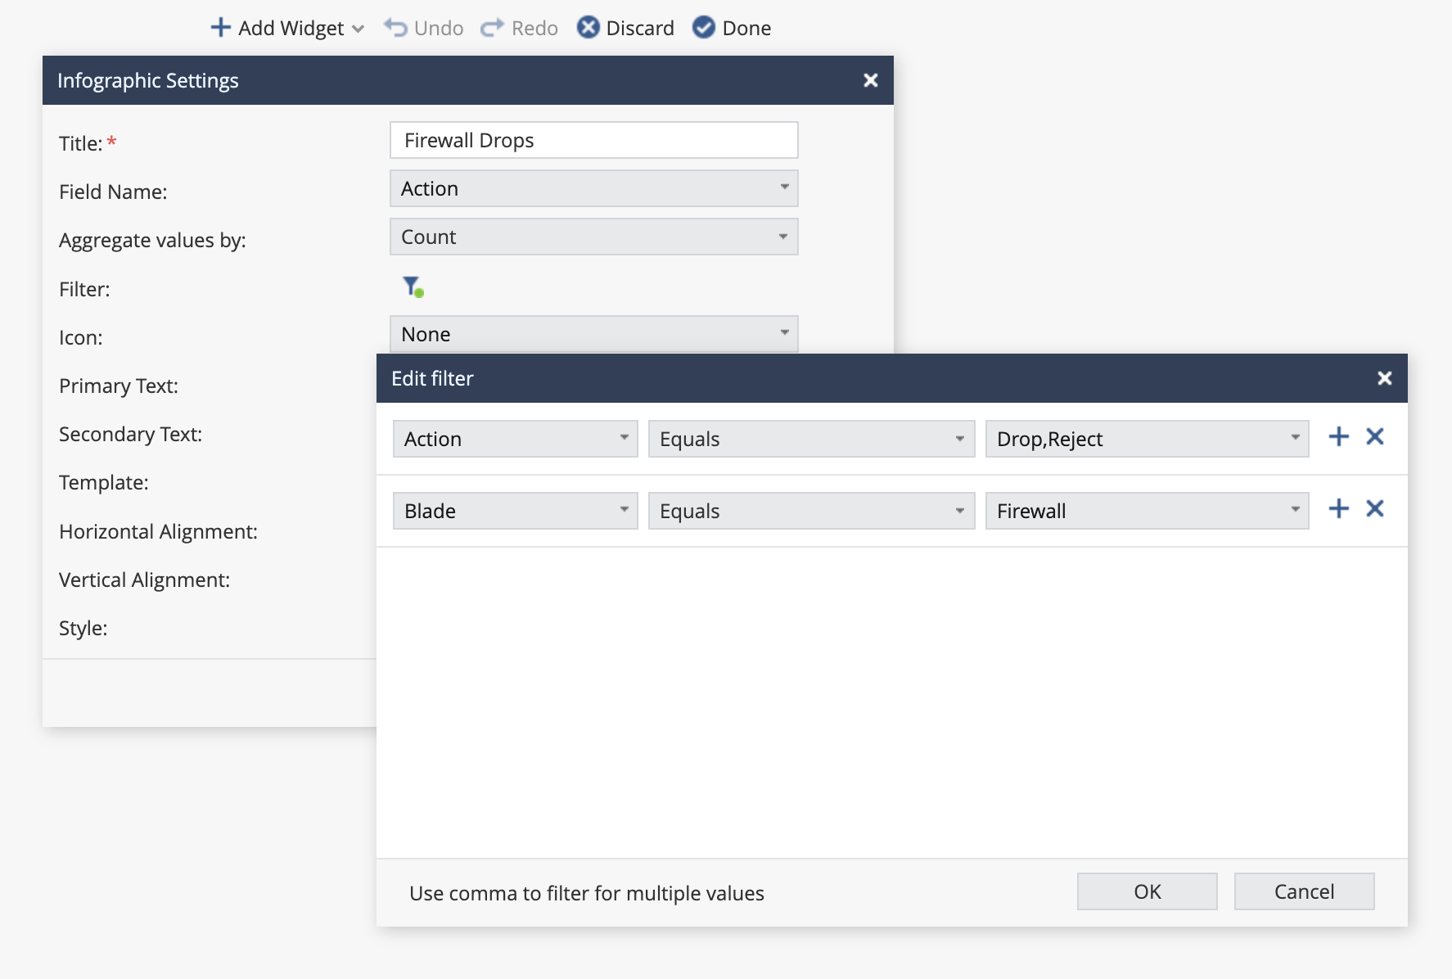The image size is (1452, 979).
Task: Open the Field Name dropdown showing Action
Action: coord(593,188)
